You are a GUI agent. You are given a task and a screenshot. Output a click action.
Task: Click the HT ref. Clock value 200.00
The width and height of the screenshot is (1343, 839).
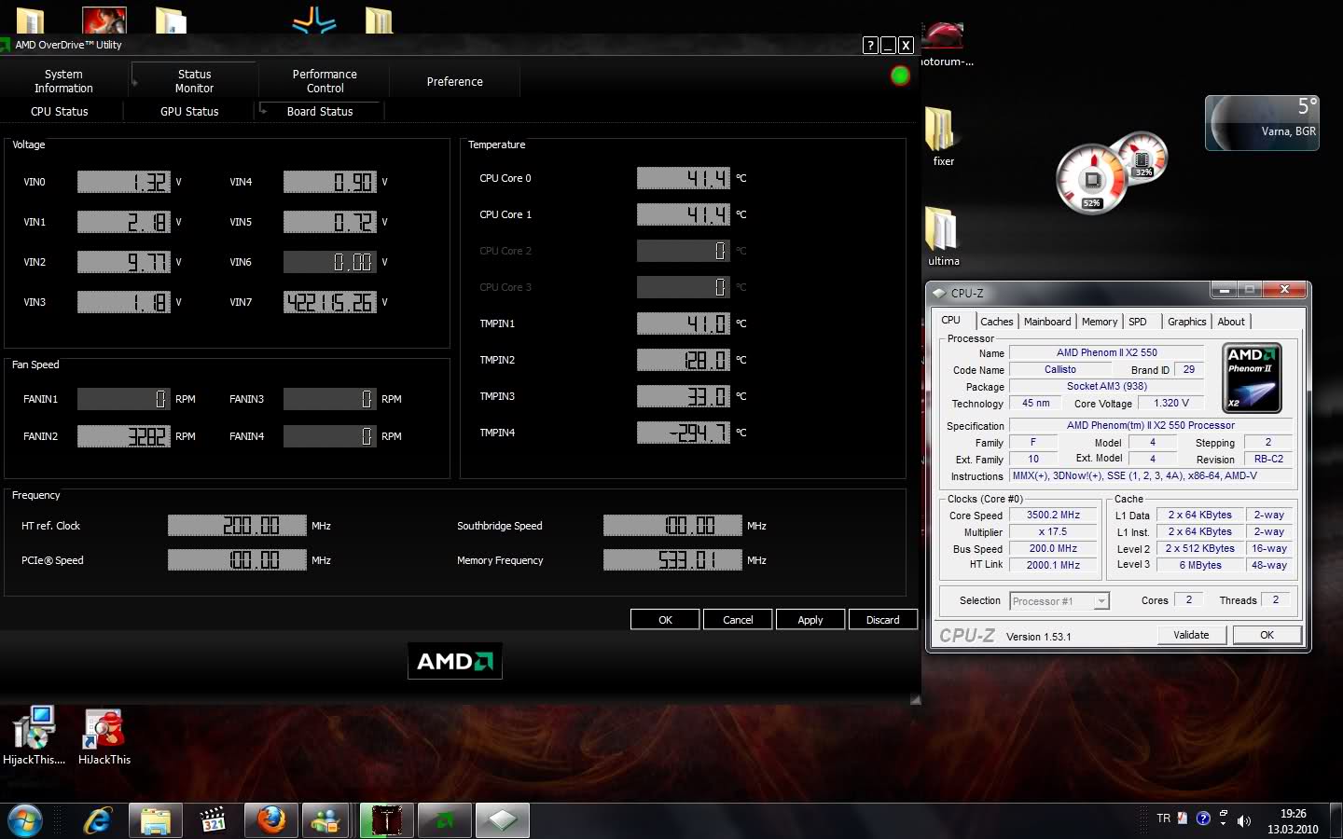pyautogui.click(x=237, y=526)
